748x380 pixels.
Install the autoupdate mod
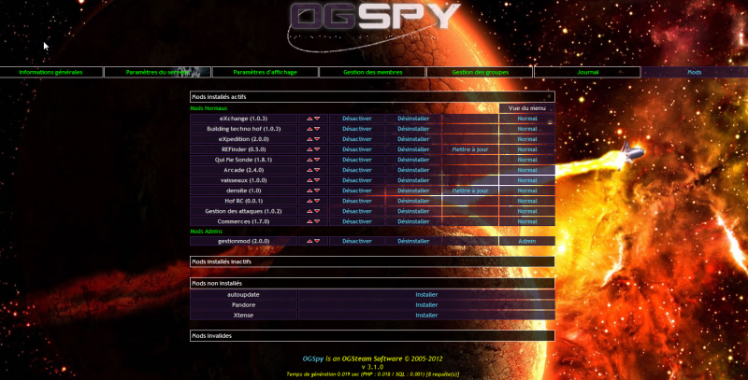[x=426, y=295]
